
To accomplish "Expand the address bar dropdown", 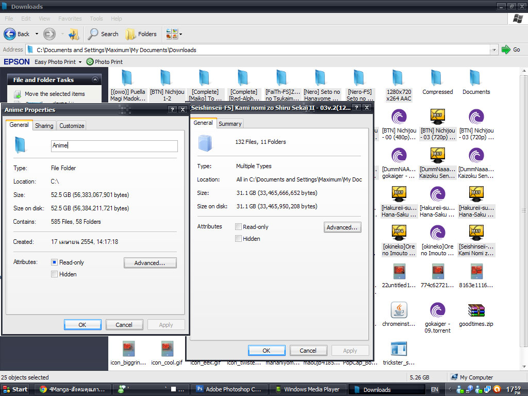I will pos(493,50).
